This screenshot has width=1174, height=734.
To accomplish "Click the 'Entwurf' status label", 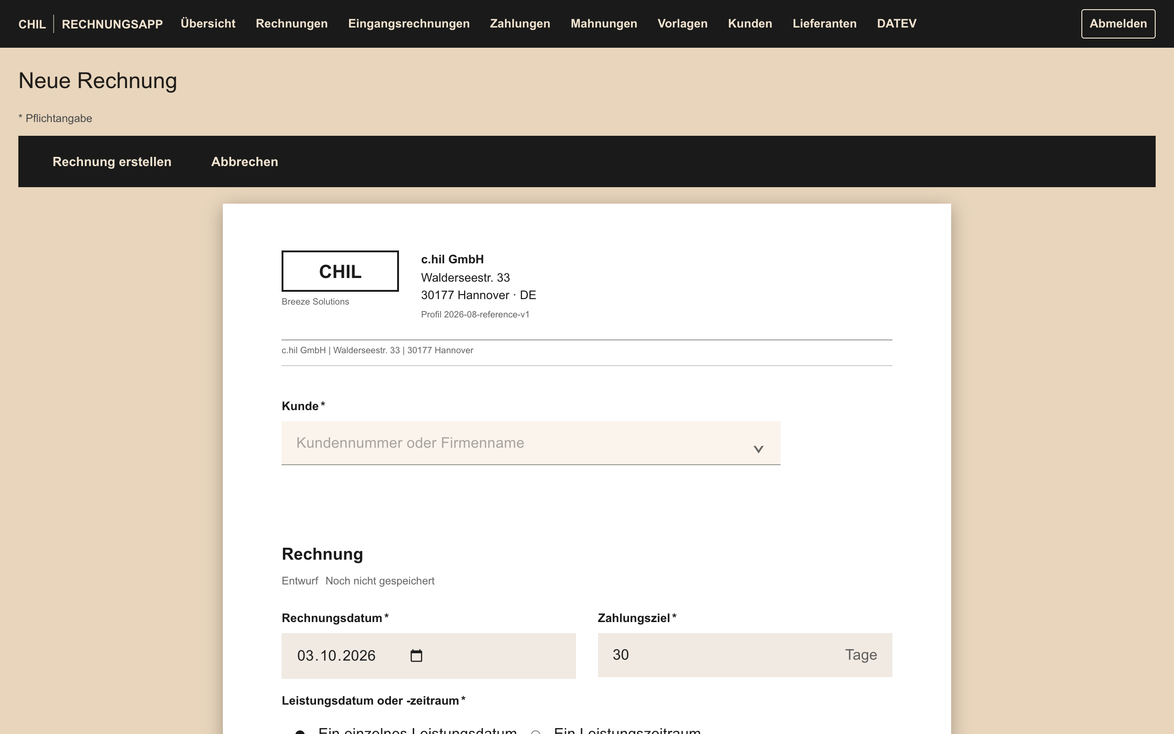I will tap(300, 581).
